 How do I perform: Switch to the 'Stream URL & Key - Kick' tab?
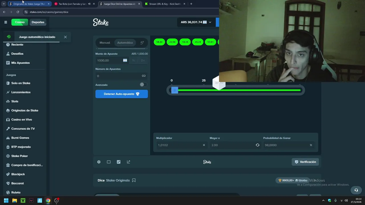pyautogui.click(x=165, y=4)
